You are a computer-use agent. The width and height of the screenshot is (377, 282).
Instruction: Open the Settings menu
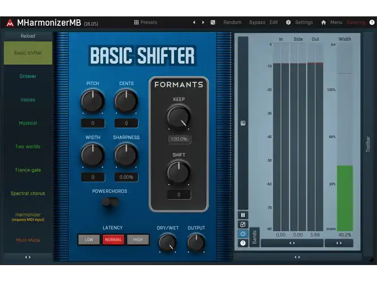[x=304, y=23]
